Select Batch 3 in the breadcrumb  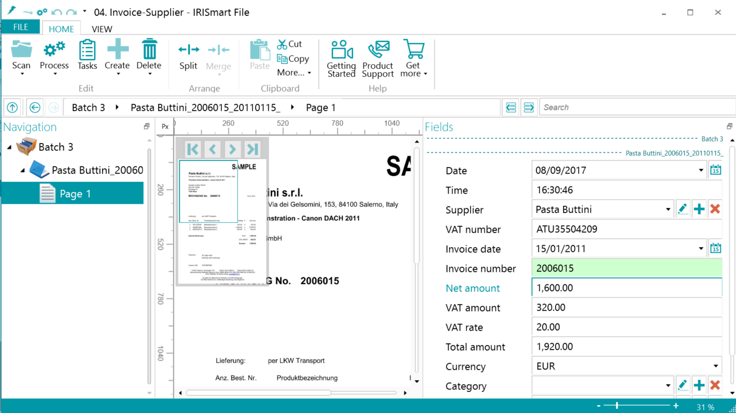[x=89, y=108]
